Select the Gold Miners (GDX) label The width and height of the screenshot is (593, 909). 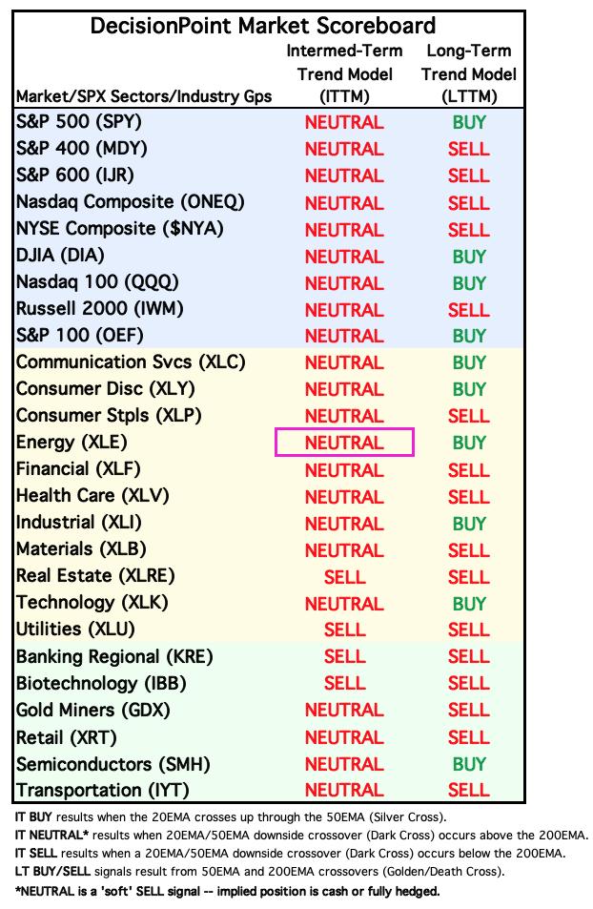pyautogui.click(x=92, y=711)
